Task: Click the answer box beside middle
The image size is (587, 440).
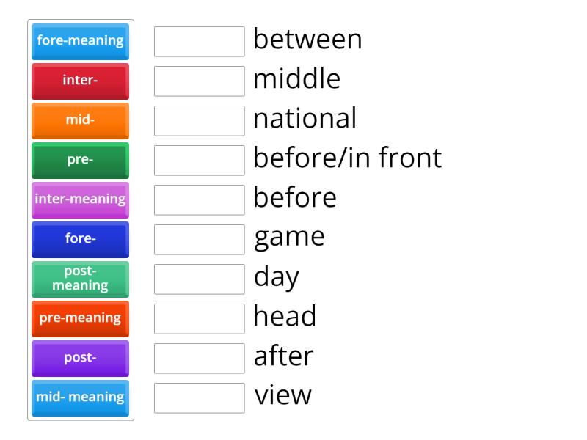Action: pyautogui.click(x=199, y=81)
